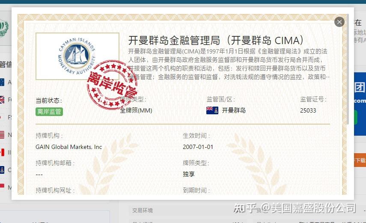The height and width of the screenshot is (223, 366).
Task: Click the 持牌机构邮箱 field label
Action: [x=55, y=163]
